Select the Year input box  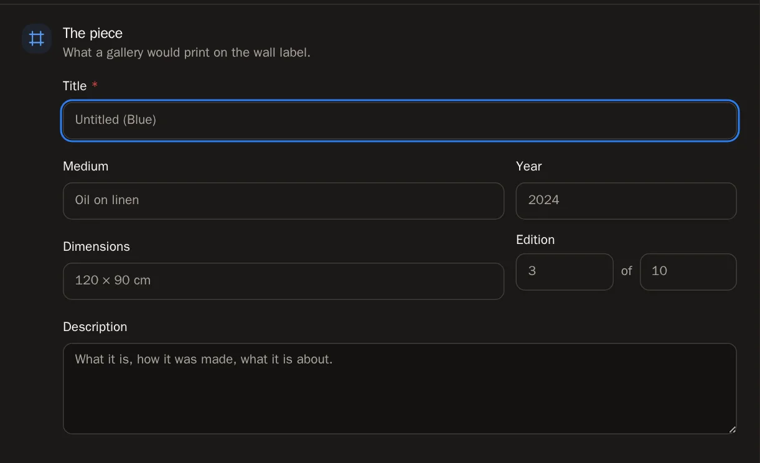pos(626,200)
